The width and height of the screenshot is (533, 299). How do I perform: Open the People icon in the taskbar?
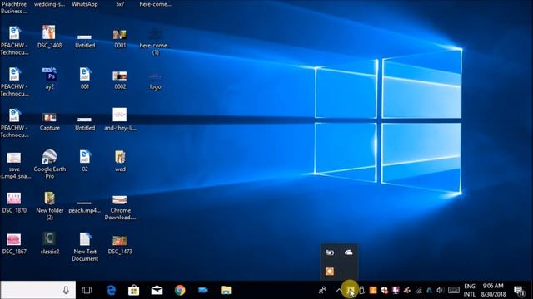(322, 290)
